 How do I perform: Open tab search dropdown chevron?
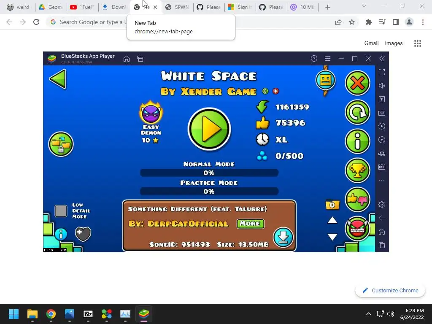click(x=364, y=6)
